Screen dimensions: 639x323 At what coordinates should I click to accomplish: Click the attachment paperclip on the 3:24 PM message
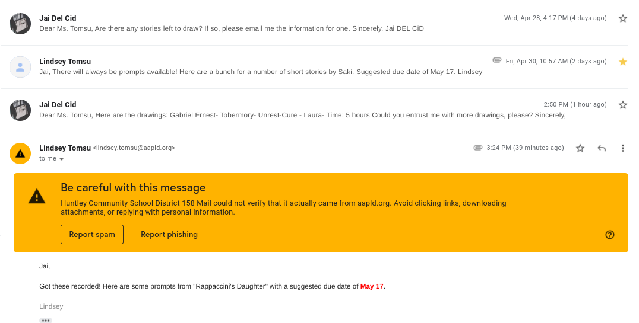coord(477,148)
